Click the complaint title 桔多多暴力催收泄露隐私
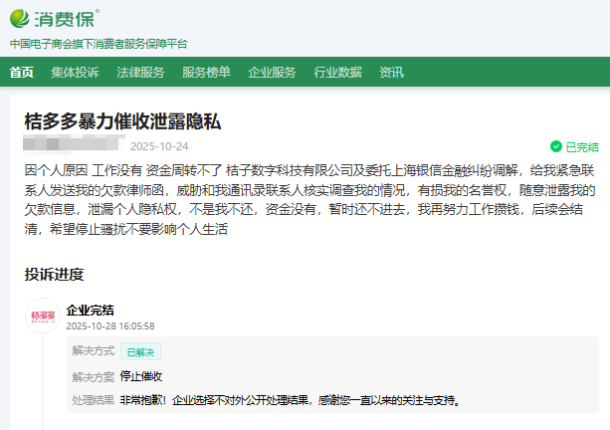 [122, 121]
